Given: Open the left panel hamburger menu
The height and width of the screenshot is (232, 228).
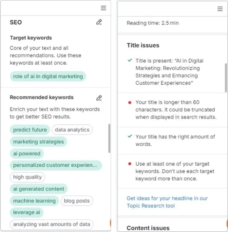Looking at the screenshot, I should pos(103,8).
